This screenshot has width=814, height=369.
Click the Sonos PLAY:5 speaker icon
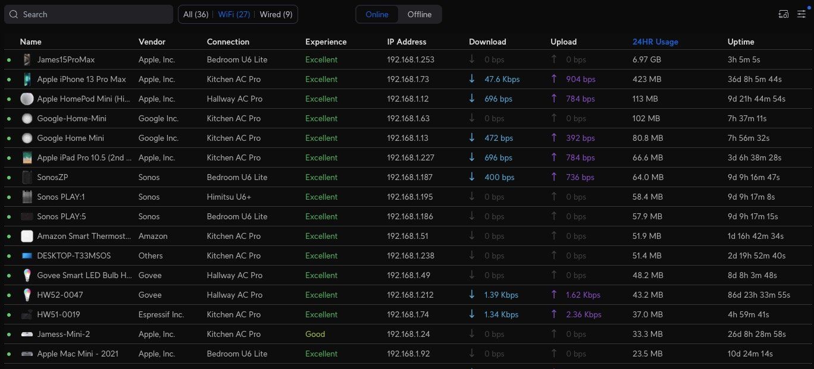pos(27,216)
